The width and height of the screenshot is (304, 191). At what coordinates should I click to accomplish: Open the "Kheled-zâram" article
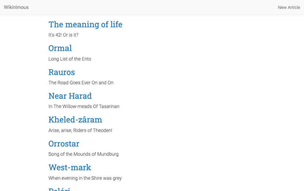[x=75, y=120]
